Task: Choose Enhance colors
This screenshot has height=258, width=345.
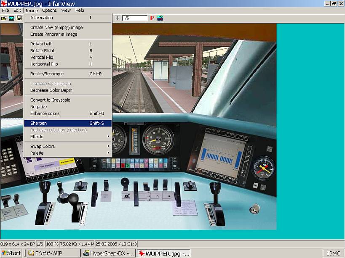Action: coord(68,113)
